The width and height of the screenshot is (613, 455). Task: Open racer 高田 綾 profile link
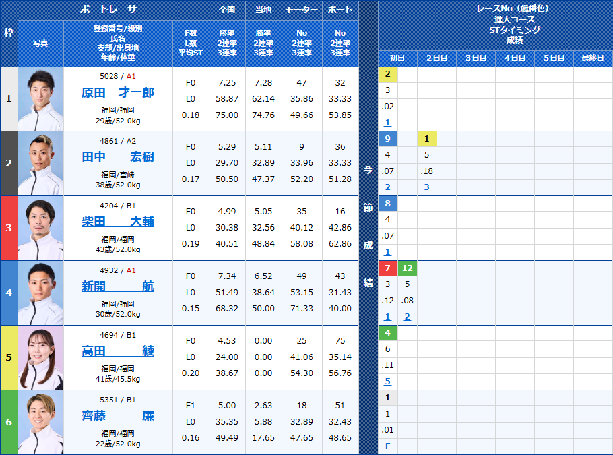tap(118, 351)
